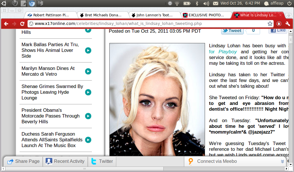This screenshot has height=172, width=294.
Task: Open the clock showing Wed Oct 26, 6:42 PM
Action: 240,3
